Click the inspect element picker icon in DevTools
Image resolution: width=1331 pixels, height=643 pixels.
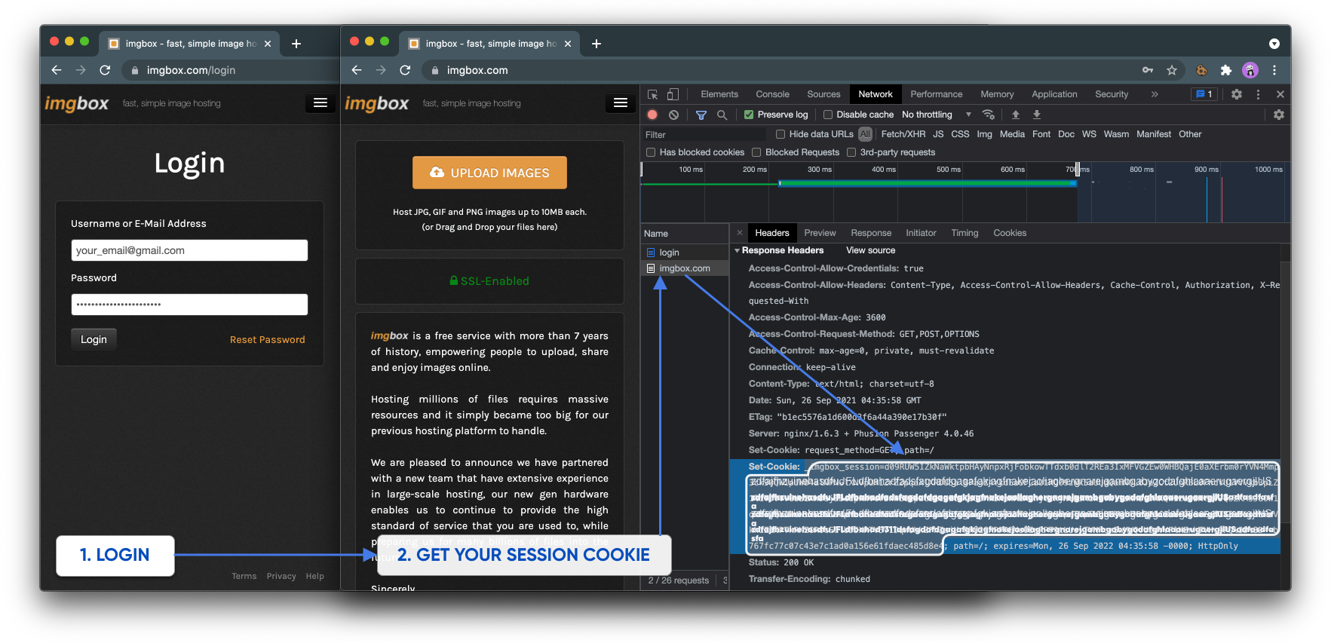click(x=652, y=94)
